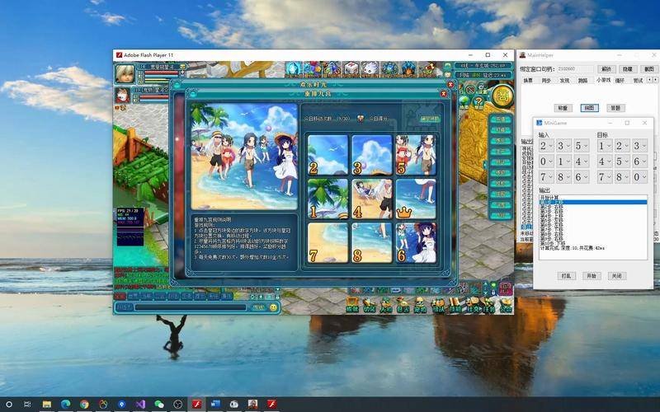Open the 循环 tab in MainHelper
This screenshot has width=660, height=412.
point(620,81)
